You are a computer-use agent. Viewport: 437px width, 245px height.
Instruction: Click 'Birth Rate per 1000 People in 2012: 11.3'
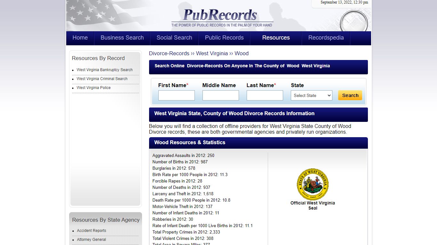[x=190, y=175]
